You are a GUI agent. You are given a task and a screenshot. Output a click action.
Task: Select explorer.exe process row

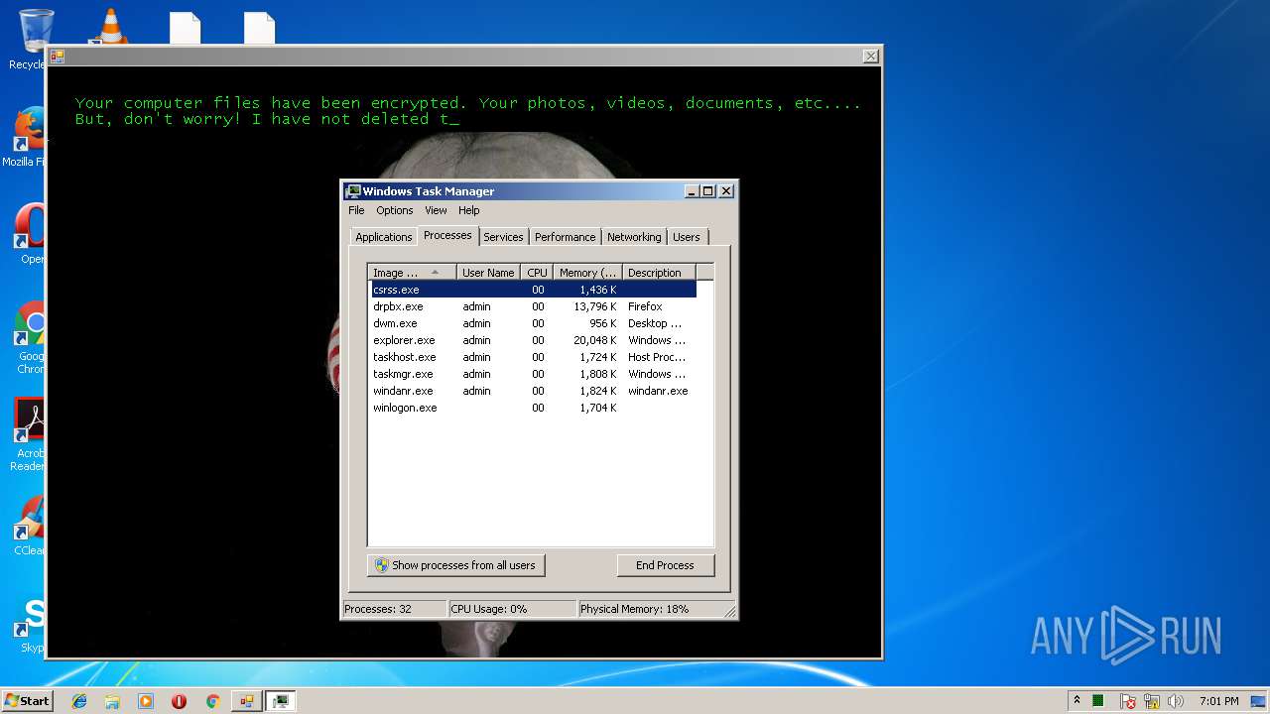click(x=533, y=340)
